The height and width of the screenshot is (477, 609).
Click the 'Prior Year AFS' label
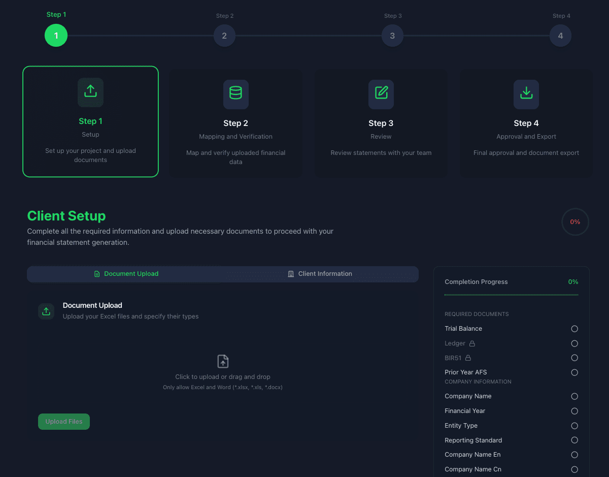click(465, 372)
